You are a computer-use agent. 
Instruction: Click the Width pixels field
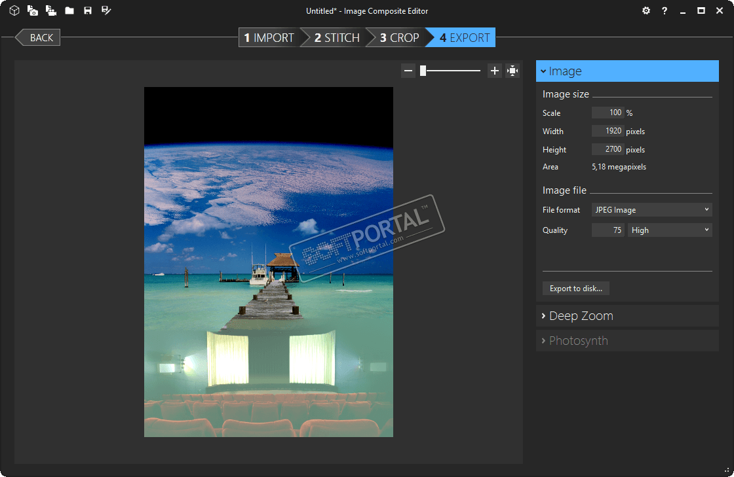point(608,131)
